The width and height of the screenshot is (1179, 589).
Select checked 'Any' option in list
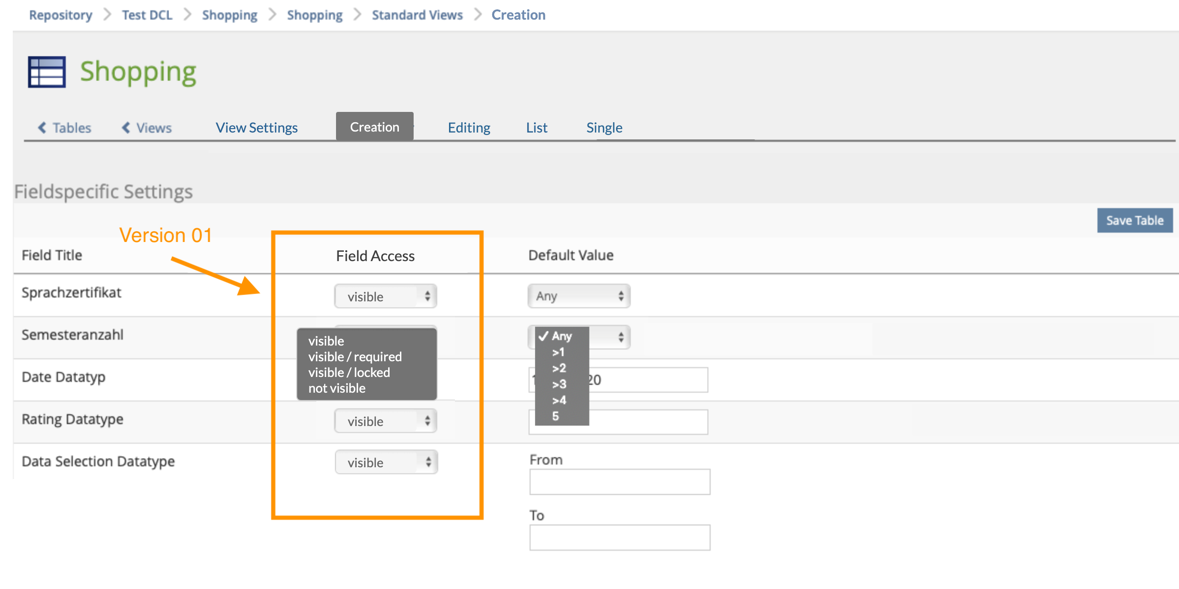[561, 336]
